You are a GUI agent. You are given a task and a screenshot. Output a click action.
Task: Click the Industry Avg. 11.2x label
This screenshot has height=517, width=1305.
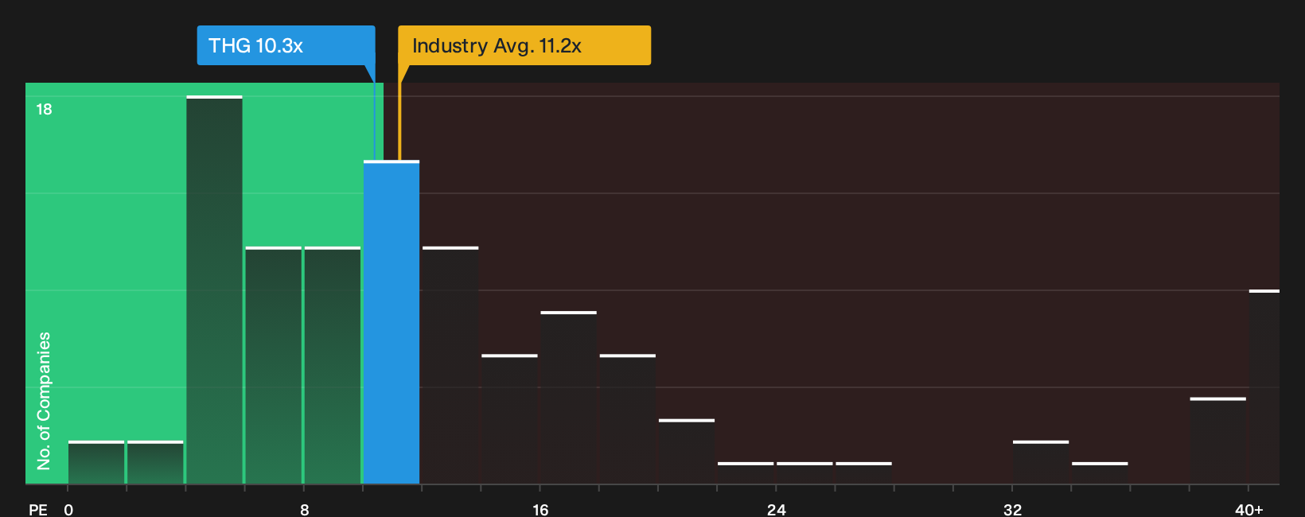pyautogui.click(x=524, y=45)
